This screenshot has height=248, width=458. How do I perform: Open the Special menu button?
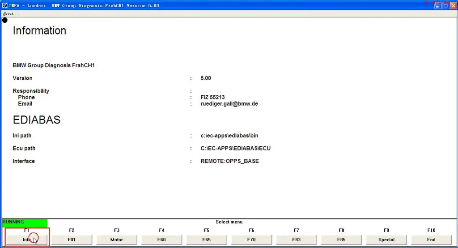point(386,239)
